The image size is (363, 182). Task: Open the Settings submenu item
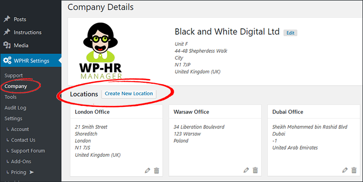tap(14, 118)
